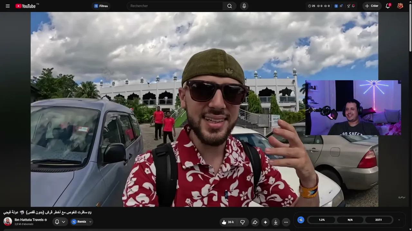The height and width of the screenshot is (231, 412).
Task: Click the main video player
Action: coord(204,109)
